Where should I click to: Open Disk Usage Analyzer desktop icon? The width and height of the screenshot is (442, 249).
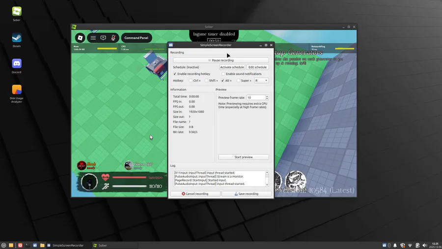pos(17,93)
